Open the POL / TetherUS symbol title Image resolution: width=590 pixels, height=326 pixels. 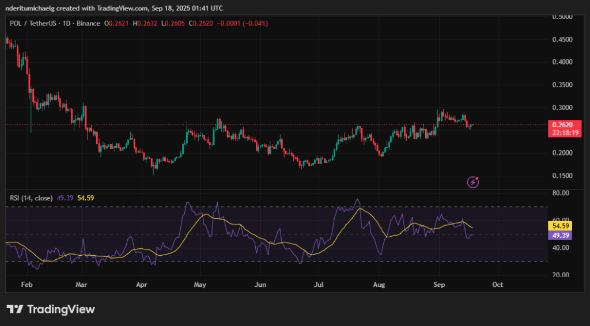(x=32, y=23)
